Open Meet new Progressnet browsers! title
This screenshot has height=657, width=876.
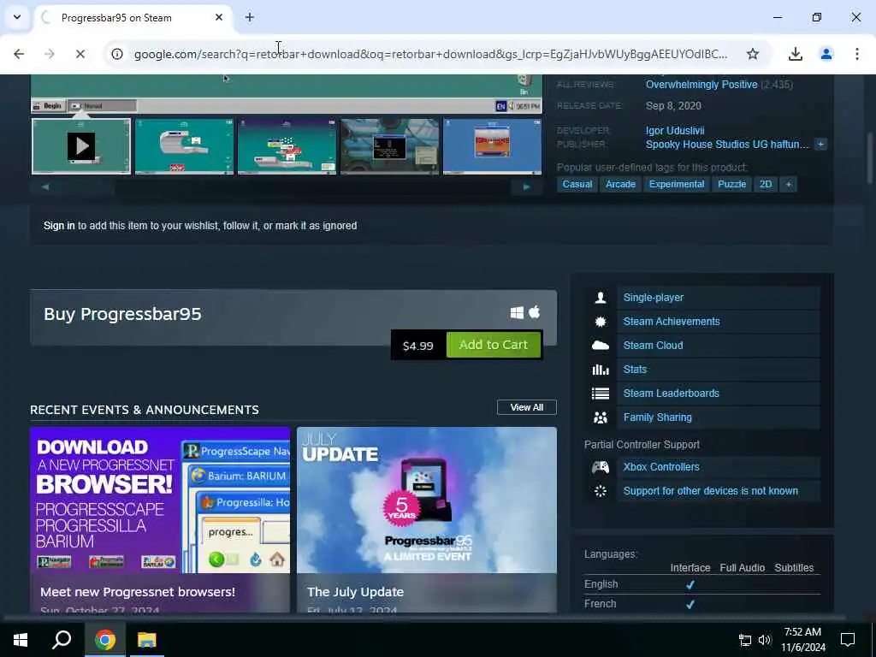pos(138,592)
